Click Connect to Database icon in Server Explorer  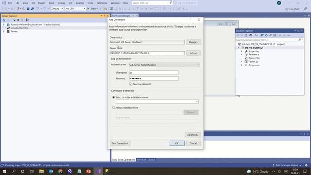tap(14, 20)
